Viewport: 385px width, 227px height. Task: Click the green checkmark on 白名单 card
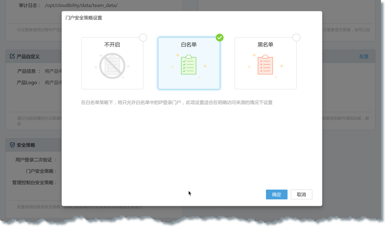(x=220, y=37)
